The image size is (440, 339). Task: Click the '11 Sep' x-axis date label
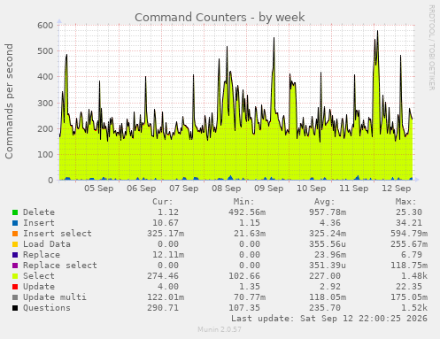pyautogui.click(x=354, y=189)
